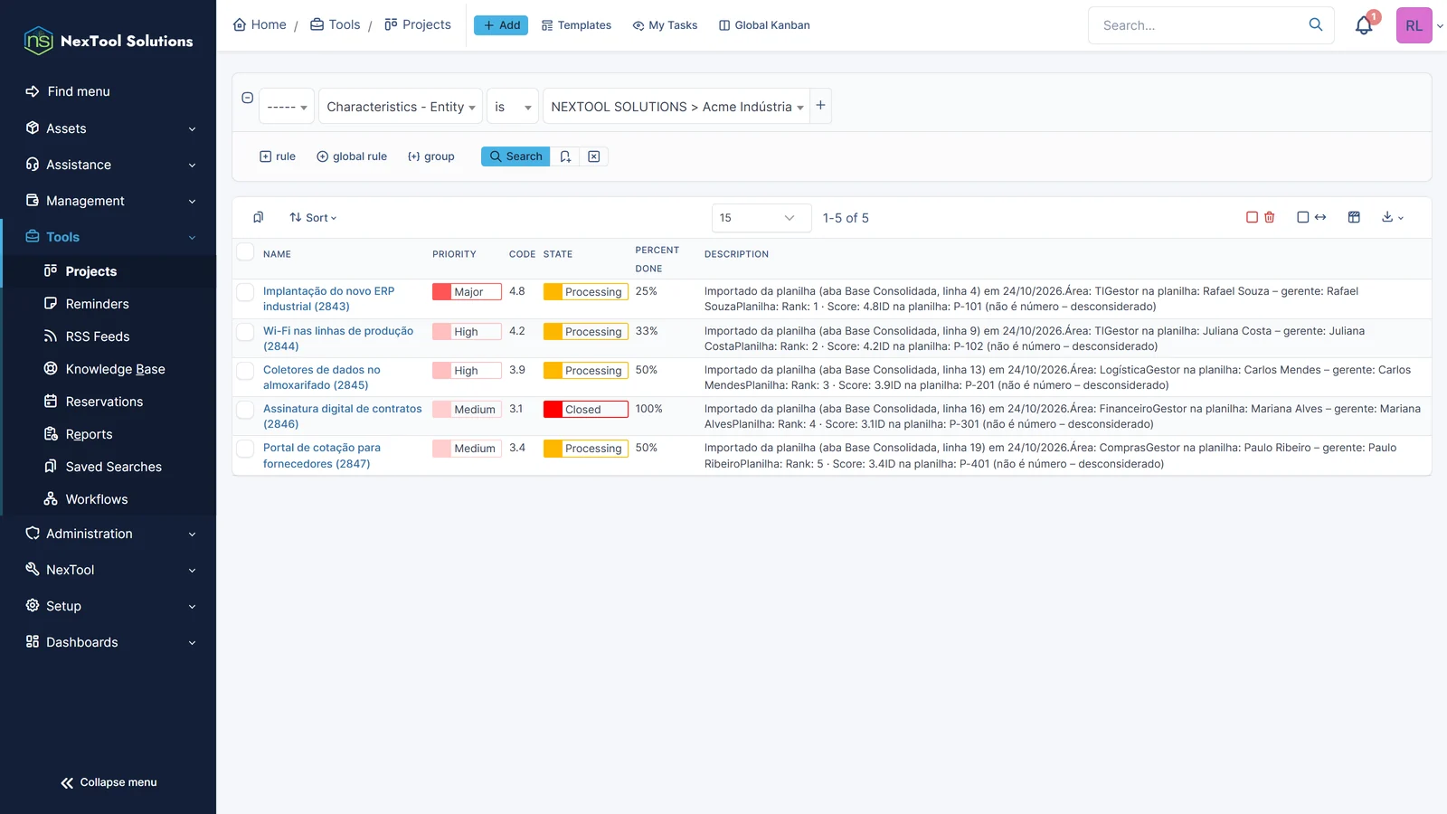Open the 'is' operator dropdown

click(512, 107)
